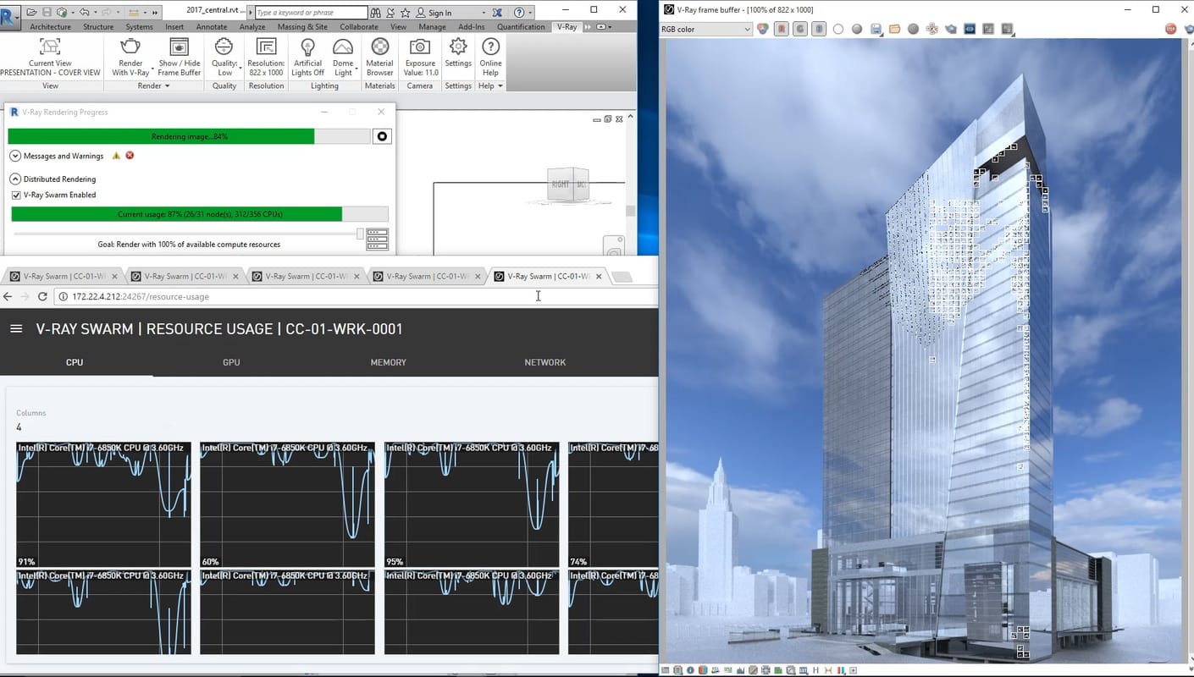Go back in browser

tap(8, 296)
